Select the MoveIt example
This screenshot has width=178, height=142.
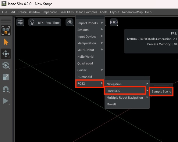pyautogui.click(x=127, y=104)
